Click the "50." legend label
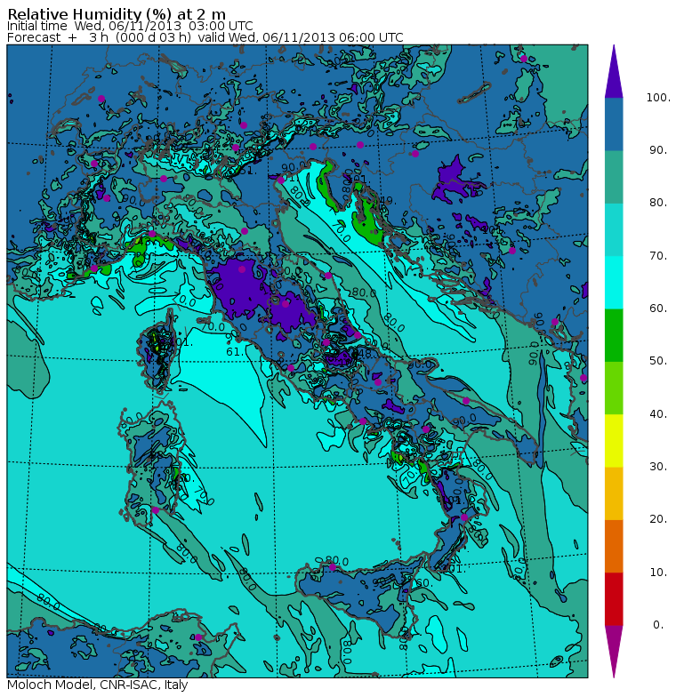Image resolution: width=676 pixels, height=697 pixels. tap(658, 361)
